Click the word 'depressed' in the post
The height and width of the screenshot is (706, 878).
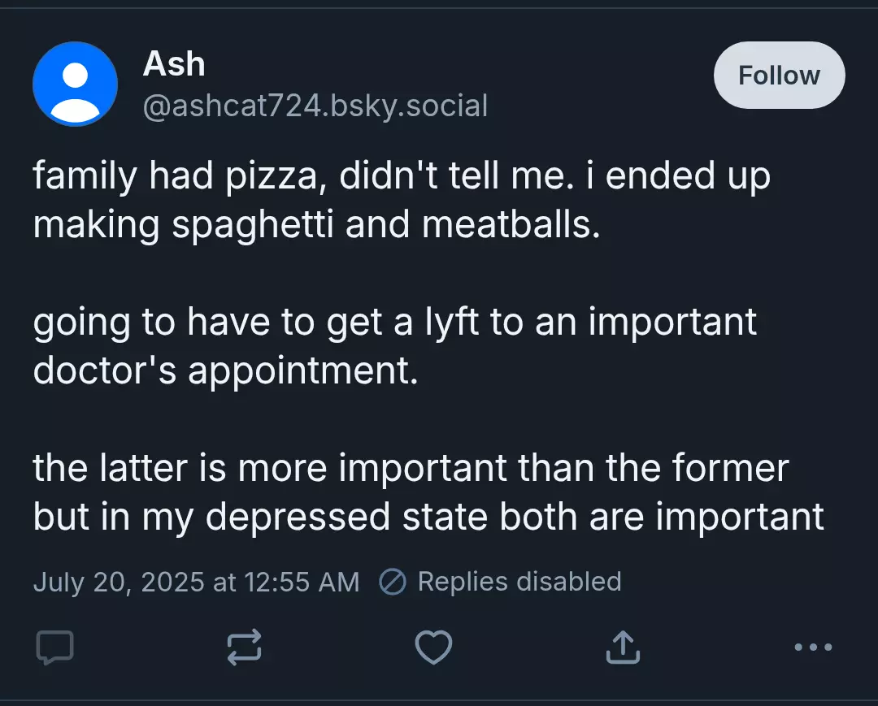[298, 517]
